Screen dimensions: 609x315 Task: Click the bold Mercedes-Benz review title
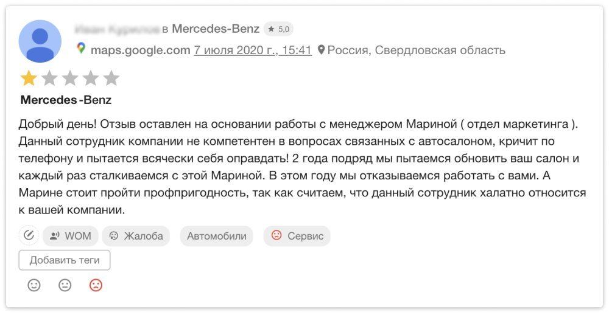(x=66, y=100)
